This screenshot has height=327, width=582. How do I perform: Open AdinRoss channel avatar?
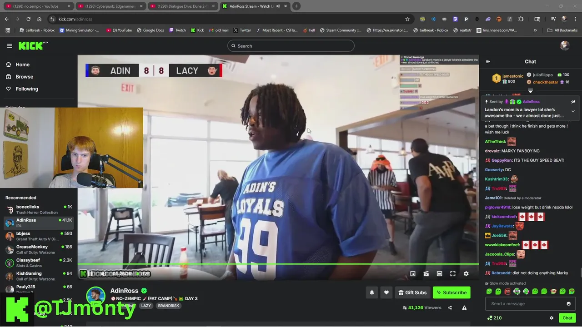(x=96, y=296)
